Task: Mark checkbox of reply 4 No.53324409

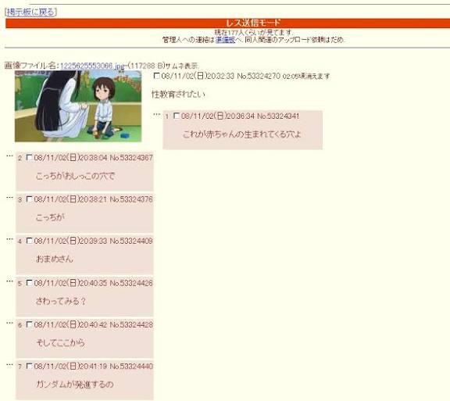Action: coord(29,241)
